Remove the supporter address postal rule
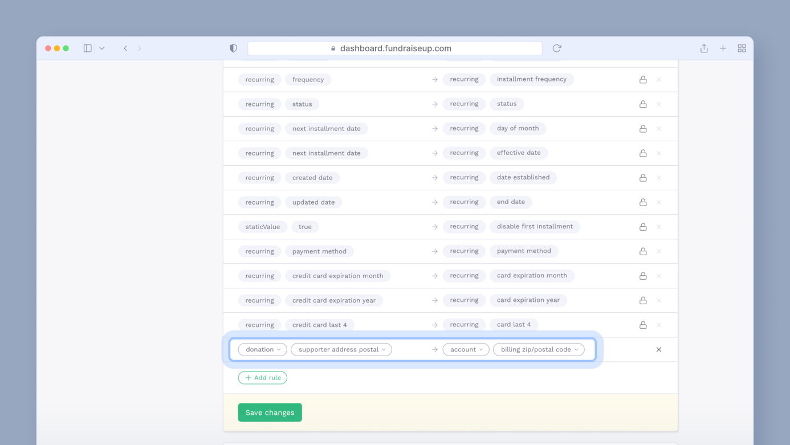 (x=658, y=349)
